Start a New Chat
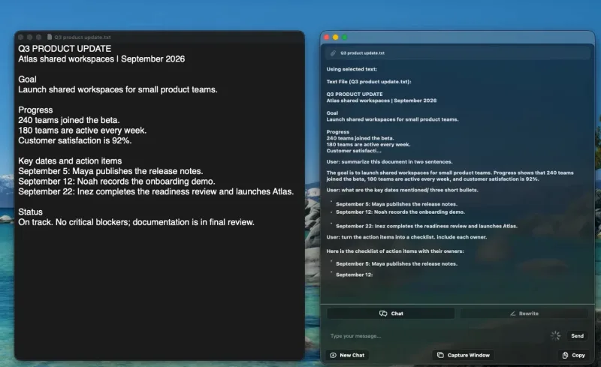Viewport: 601px width, 367px height. (347, 355)
